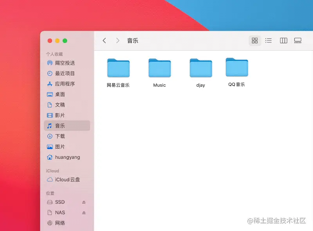This screenshot has width=313, height=231.
Task: Close the Finder window with red button
Action: pos(50,41)
